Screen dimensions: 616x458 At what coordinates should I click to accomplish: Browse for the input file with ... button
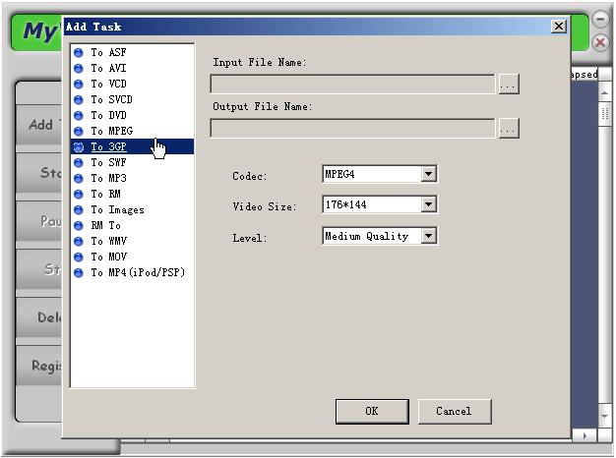click(509, 84)
